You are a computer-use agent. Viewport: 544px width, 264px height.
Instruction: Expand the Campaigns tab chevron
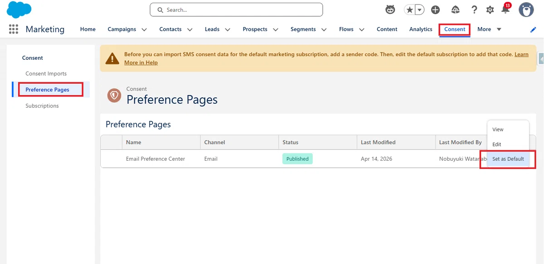point(144,29)
